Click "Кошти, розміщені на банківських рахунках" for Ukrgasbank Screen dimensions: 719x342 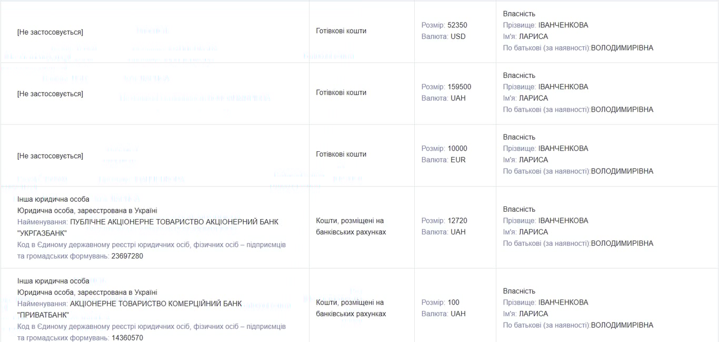coord(351,226)
